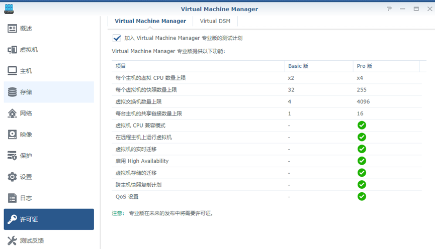The image size is (435, 249).
Task: Click the Basic value 32
Action: point(291,90)
